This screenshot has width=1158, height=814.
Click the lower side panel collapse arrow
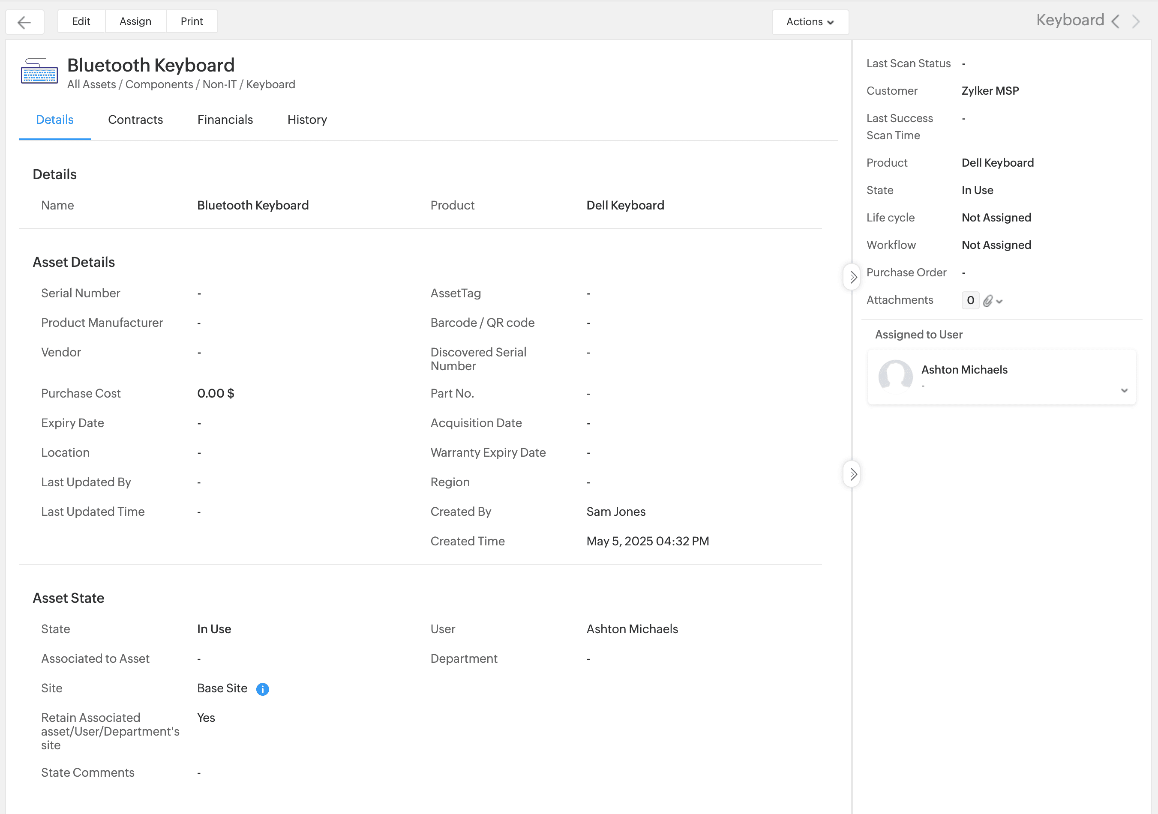pyautogui.click(x=852, y=474)
